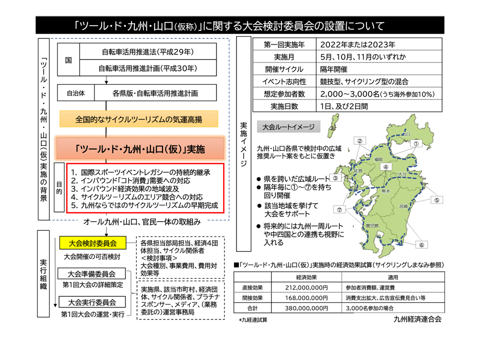Click the 380,000,000円 total cell
The image size is (480, 340).
pyautogui.click(x=306, y=308)
